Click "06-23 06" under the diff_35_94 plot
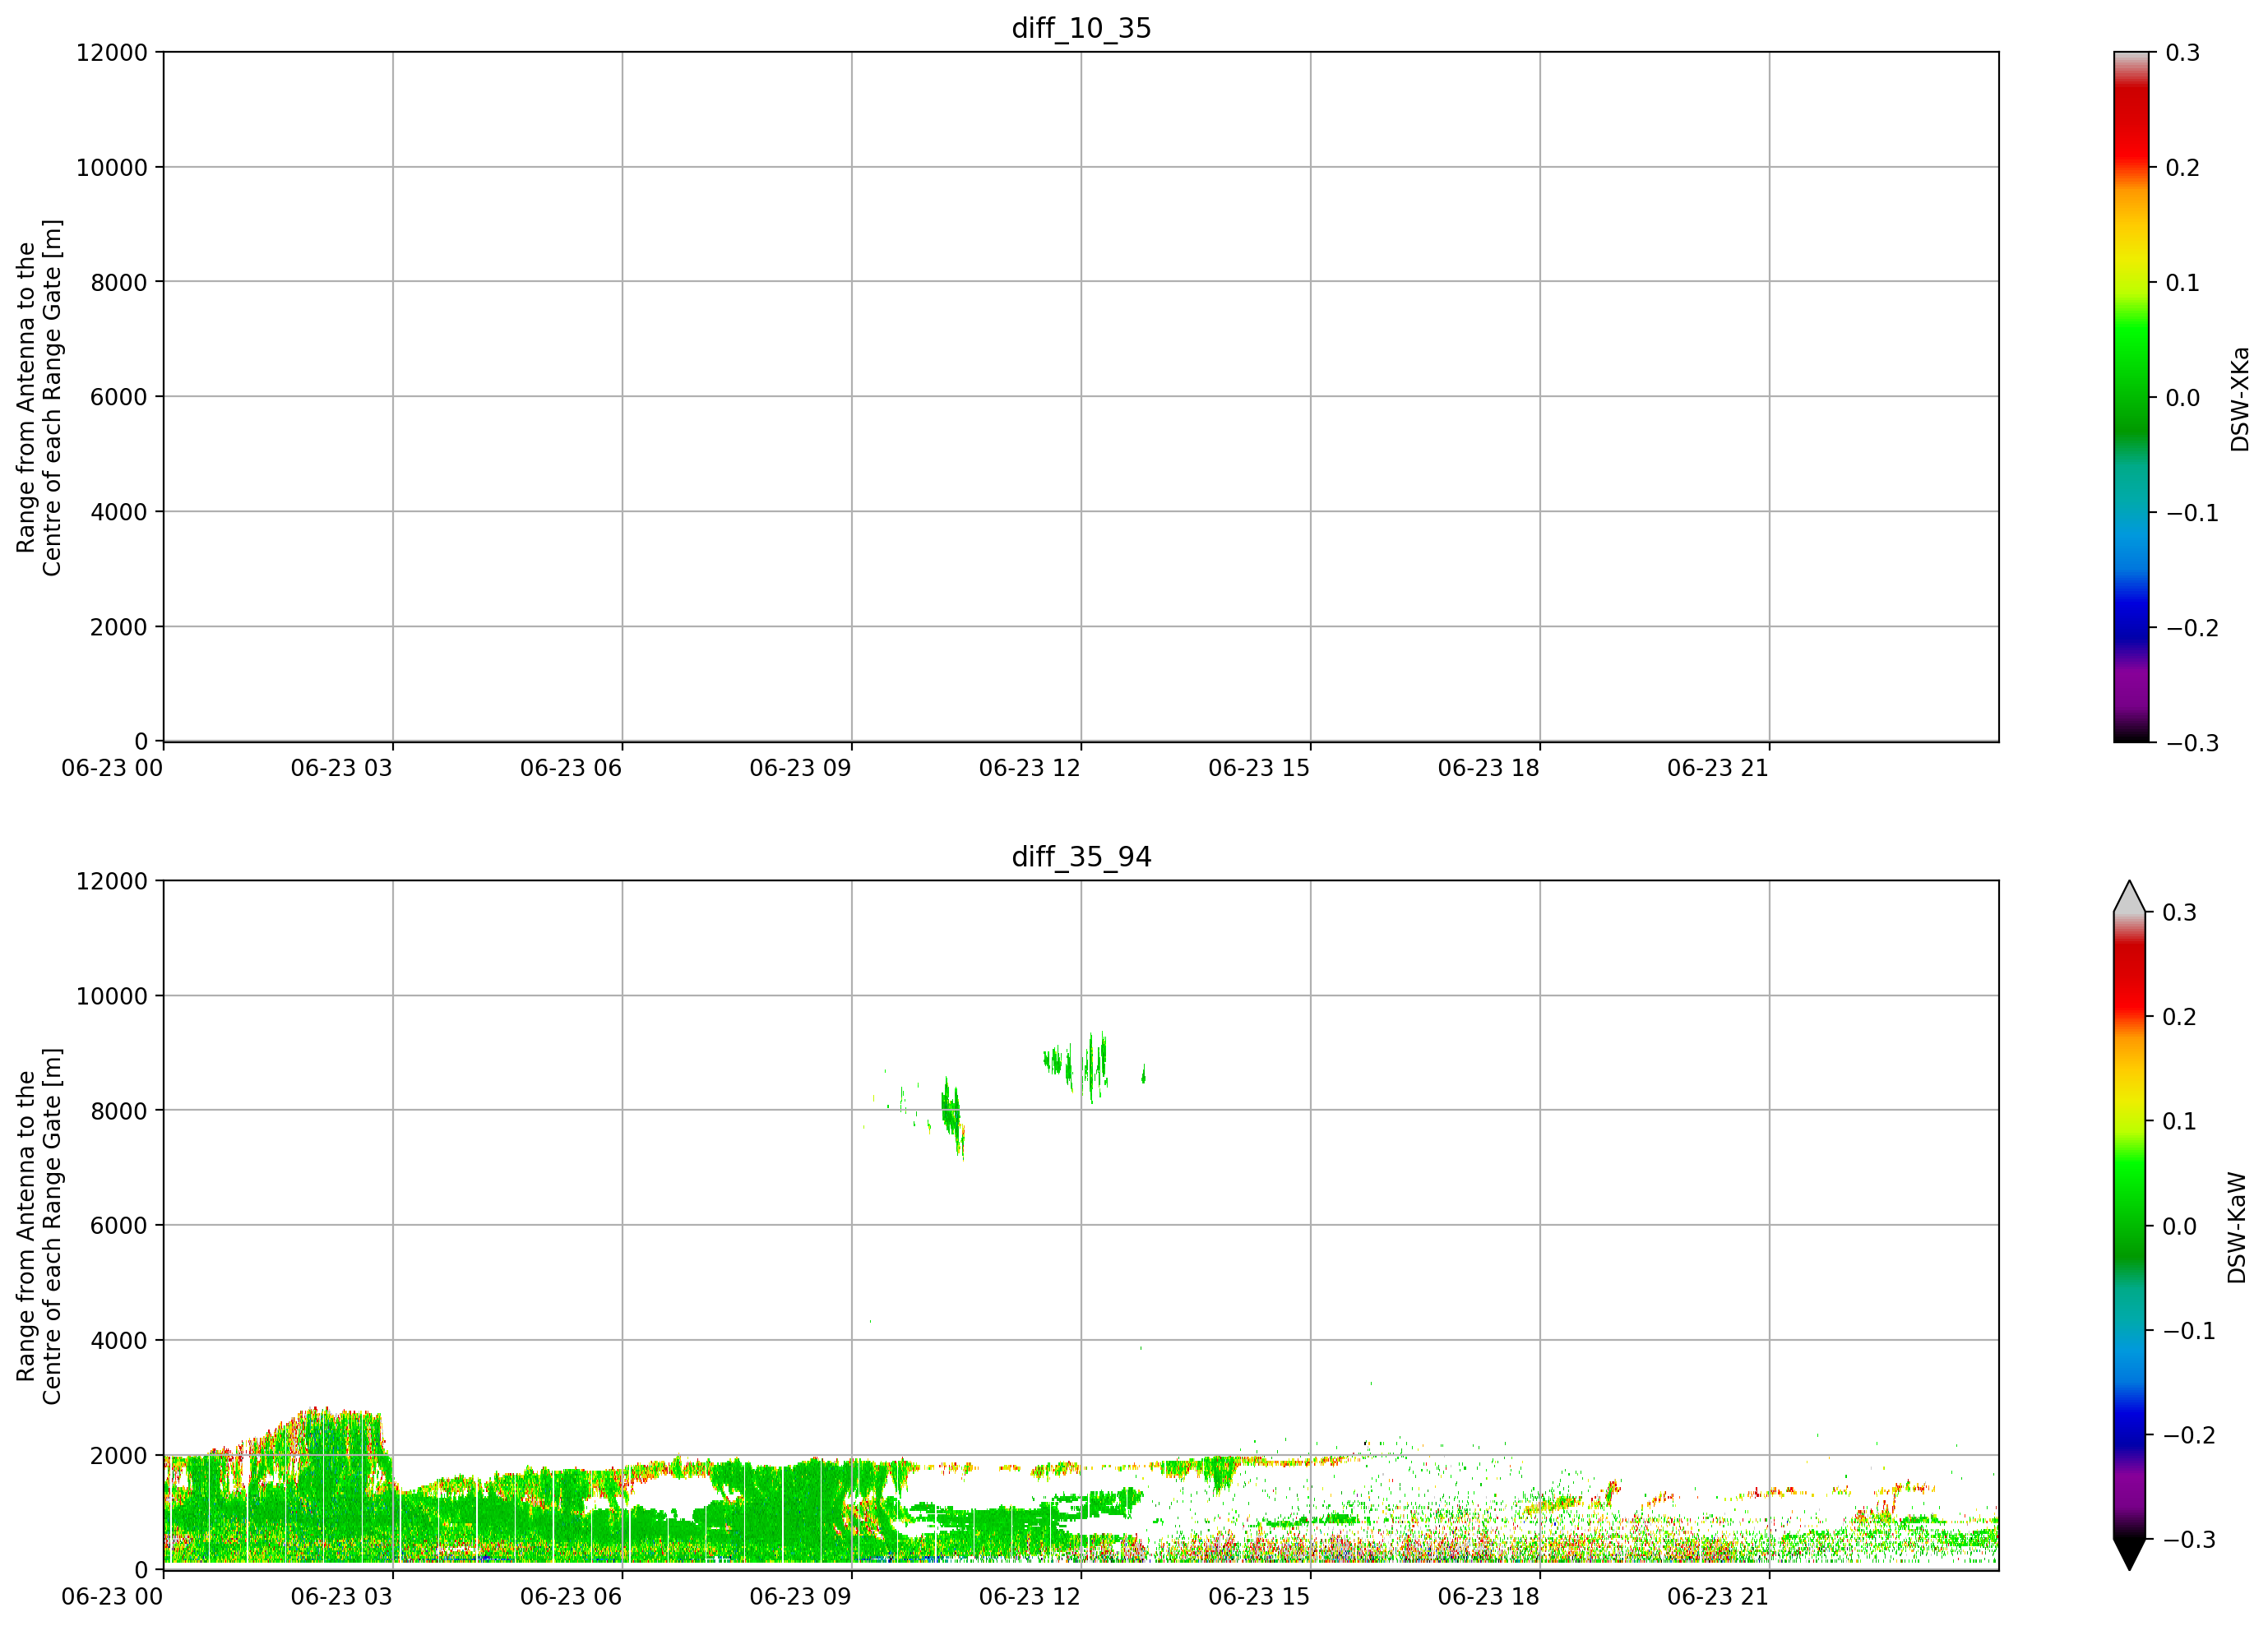The height and width of the screenshot is (1626, 2268). tap(571, 1596)
